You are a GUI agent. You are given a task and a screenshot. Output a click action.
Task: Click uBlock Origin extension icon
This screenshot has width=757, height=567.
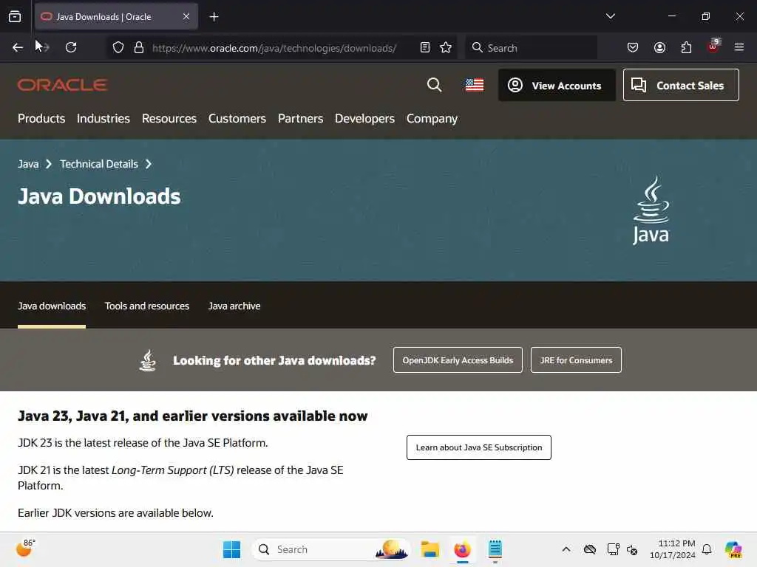click(x=713, y=47)
